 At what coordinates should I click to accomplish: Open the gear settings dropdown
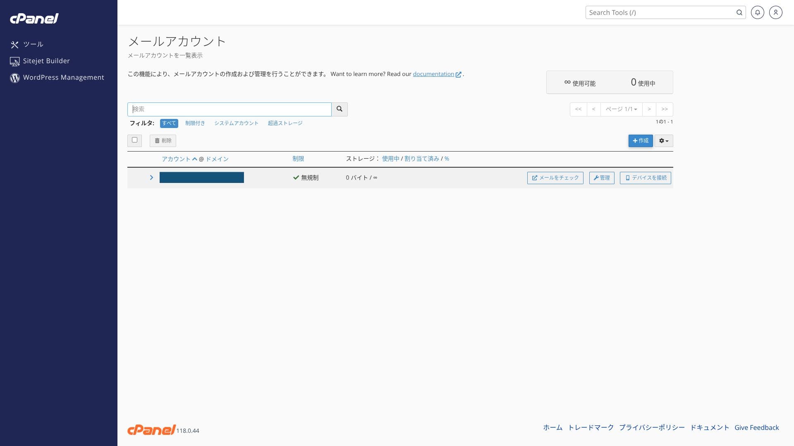[x=663, y=141]
